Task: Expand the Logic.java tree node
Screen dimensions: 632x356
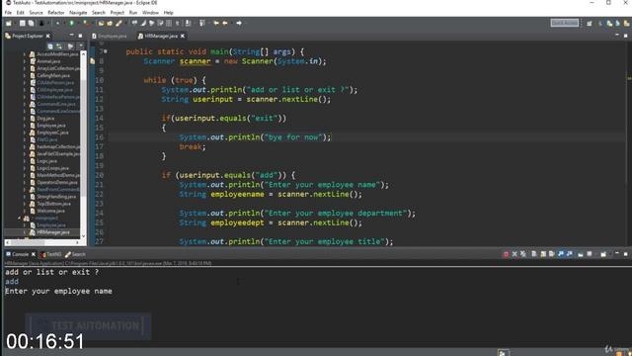Action: [x=25, y=161]
